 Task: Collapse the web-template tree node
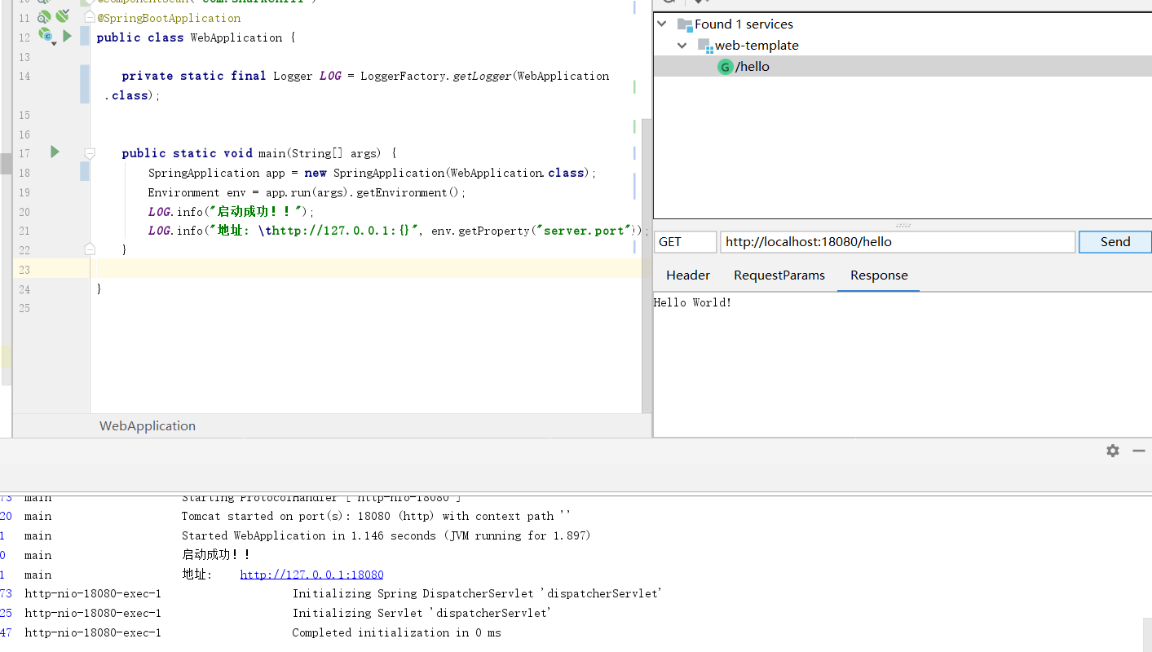click(682, 46)
